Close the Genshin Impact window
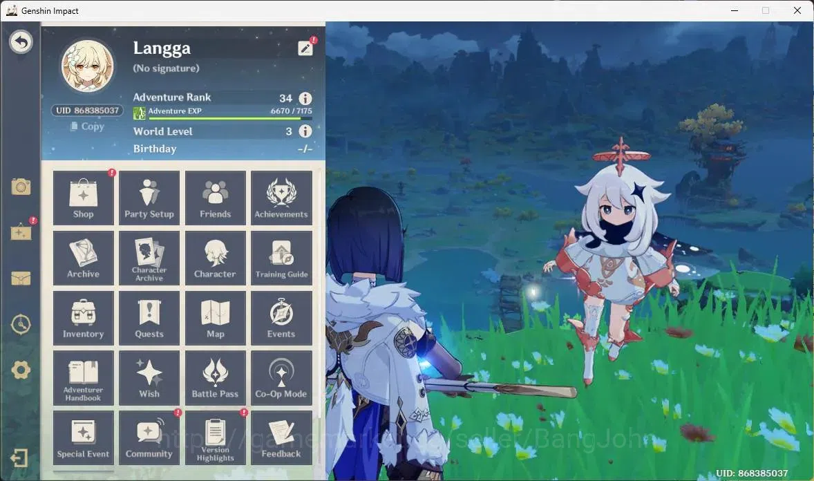The width and height of the screenshot is (814, 481). pyautogui.click(x=797, y=10)
